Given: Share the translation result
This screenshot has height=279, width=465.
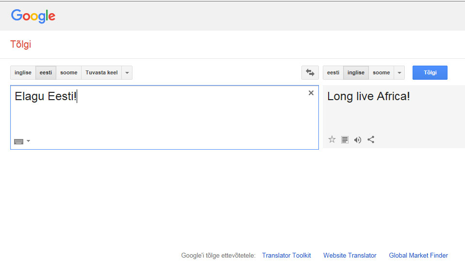Looking at the screenshot, I should pos(371,139).
